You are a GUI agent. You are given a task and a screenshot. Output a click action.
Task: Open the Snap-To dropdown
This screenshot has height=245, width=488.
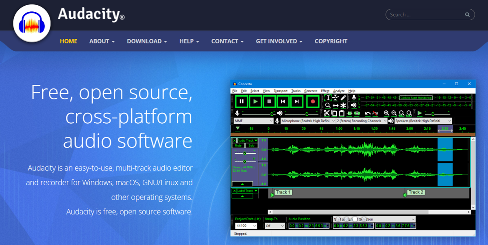[274, 226]
